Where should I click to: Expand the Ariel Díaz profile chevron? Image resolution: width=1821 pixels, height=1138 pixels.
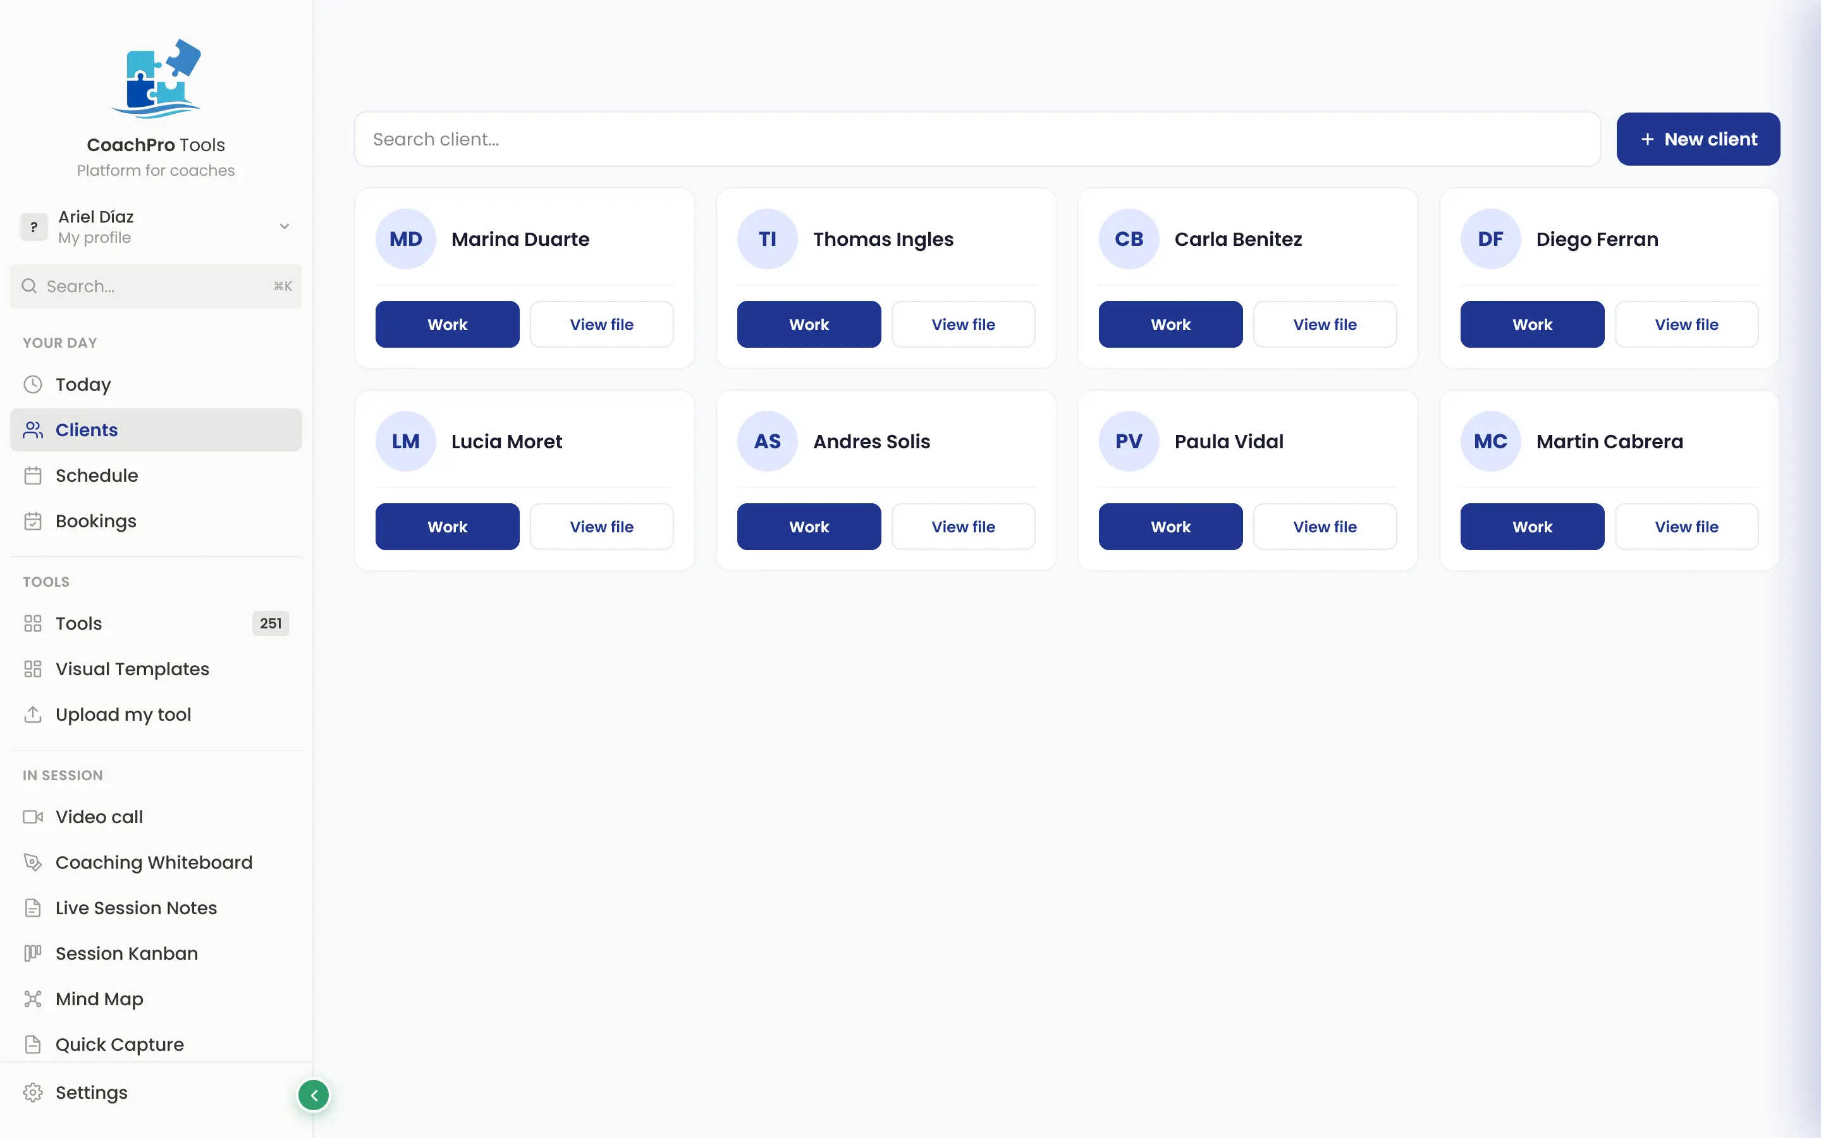(285, 226)
